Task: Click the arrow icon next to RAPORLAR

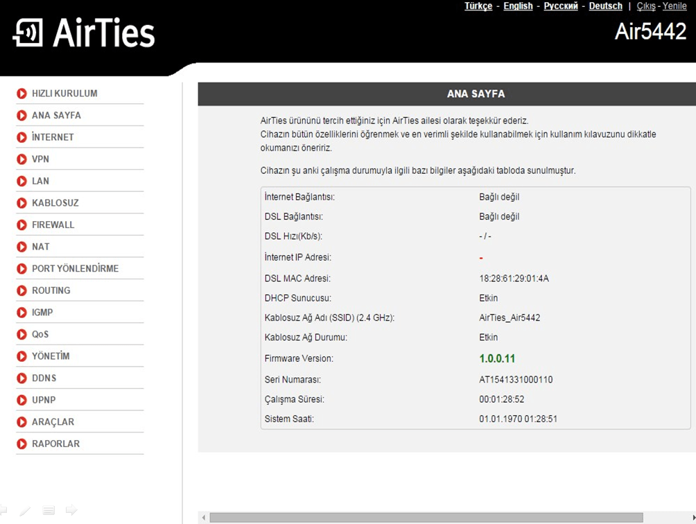Action: [22, 444]
